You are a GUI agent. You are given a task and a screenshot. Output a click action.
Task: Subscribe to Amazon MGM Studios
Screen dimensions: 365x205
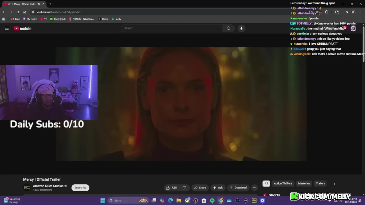point(80,188)
